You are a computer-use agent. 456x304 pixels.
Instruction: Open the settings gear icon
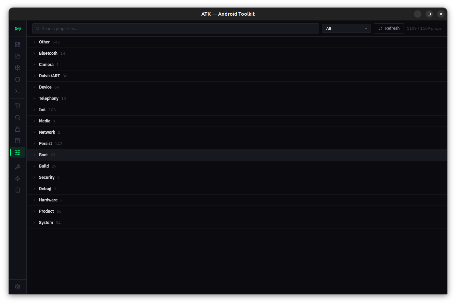pyautogui.click(x=18, y=287)
